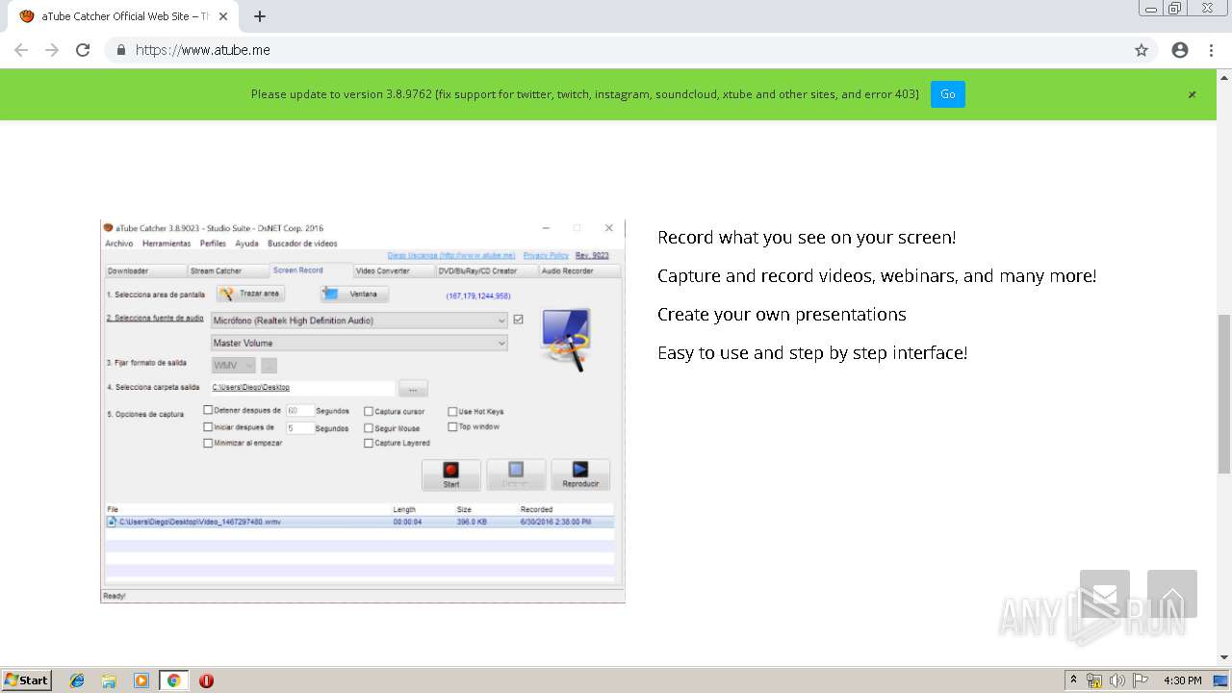This screenshot has height=693, width=1232.
Task: Click Trazar area button in screenshot
Action: tap(250, 294)
